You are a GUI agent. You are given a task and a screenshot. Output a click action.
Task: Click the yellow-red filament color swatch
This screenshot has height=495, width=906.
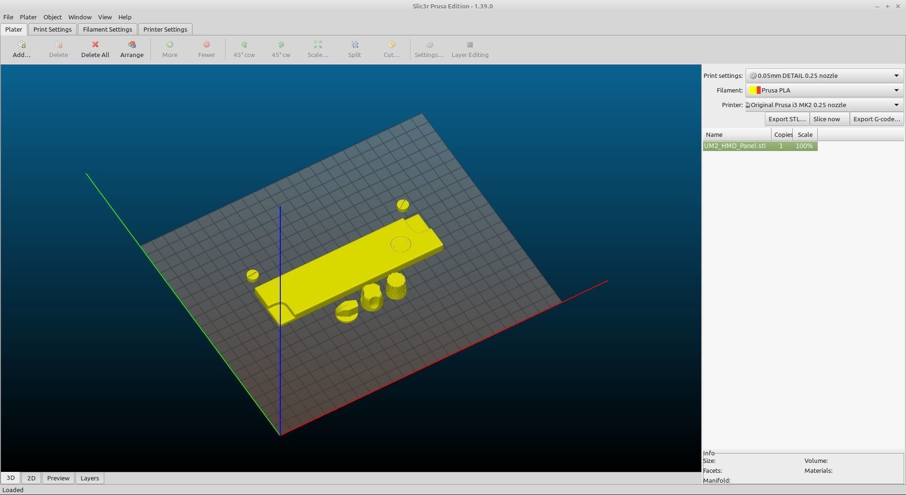[755, 90]
